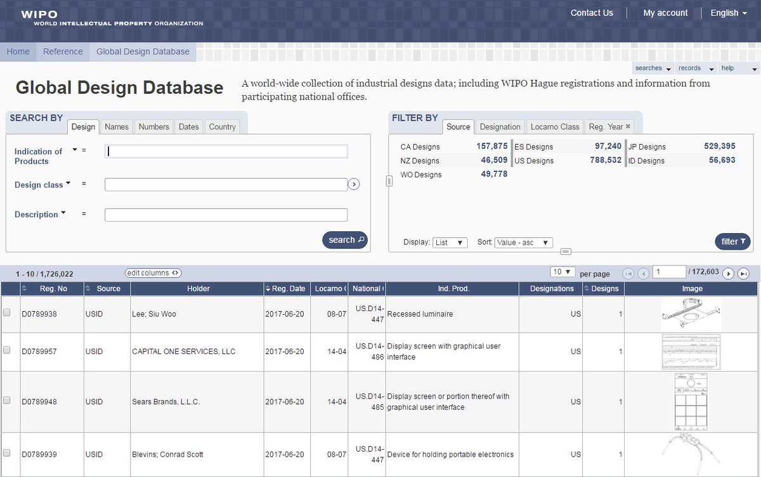The height and width of the screenshot is (477, 761).
Task: Open the Sort Value - asc dropdown
Action: click(x=524, y=243)
